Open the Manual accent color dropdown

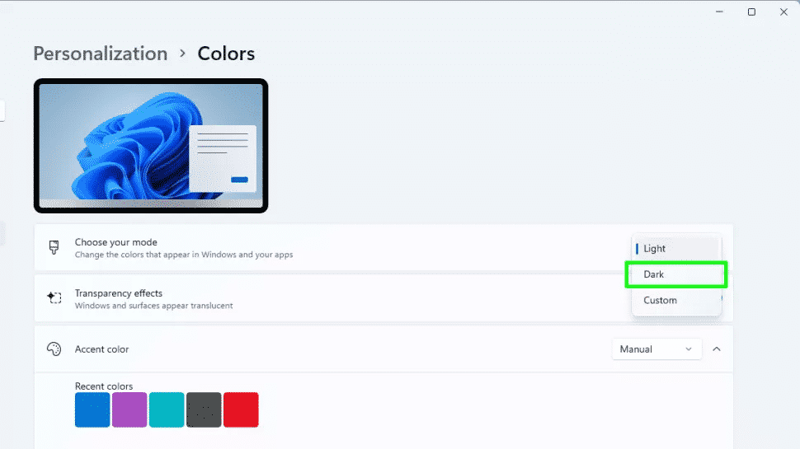[656, 349]
